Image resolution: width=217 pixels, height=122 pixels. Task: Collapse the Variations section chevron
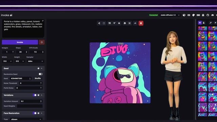41,95
